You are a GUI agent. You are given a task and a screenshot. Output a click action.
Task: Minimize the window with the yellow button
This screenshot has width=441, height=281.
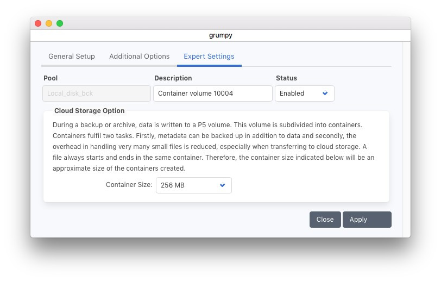(49, 23)
